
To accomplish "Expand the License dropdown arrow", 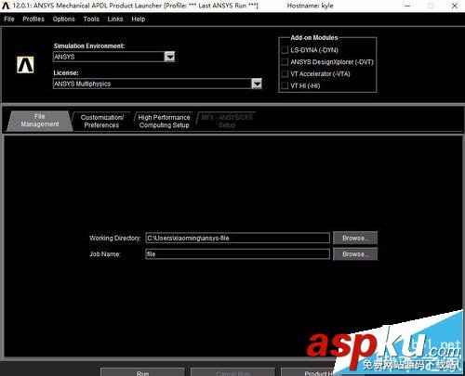I will click(x=257, y=84).
